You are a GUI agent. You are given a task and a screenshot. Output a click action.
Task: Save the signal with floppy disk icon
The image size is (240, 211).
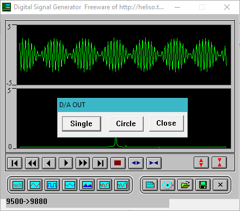click(x=203, y=185)
